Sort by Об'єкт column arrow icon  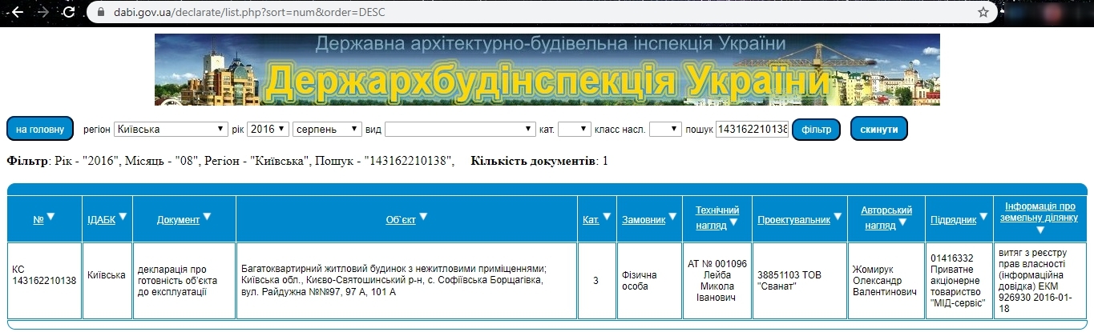coord(423,216)
